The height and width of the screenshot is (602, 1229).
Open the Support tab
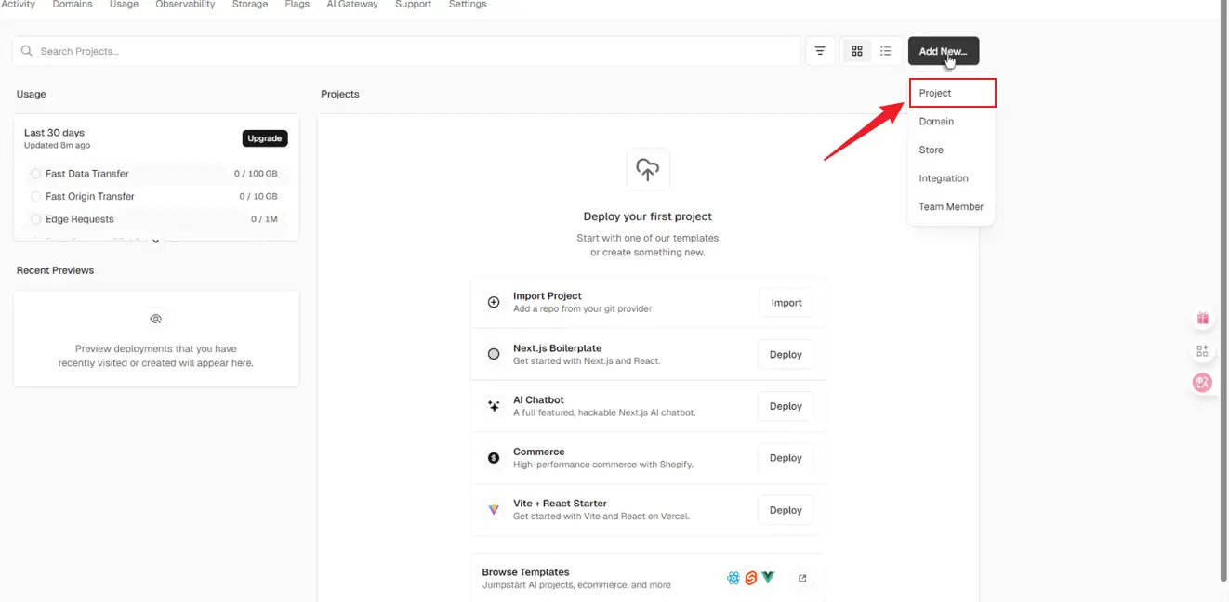pyautogui.click(x=414, y=5)
